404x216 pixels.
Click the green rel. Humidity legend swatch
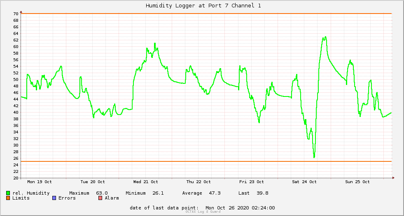pos(8,193)
